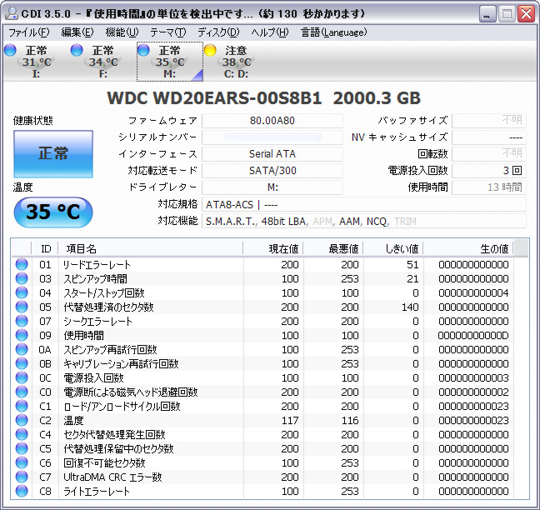
Task: Open the ヘルプ(H) menu
Action: [x=270, y=32]
